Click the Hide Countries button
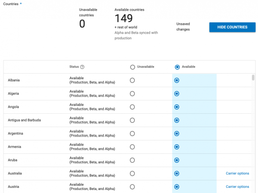The image size is (258, 193). coord(232,27)
